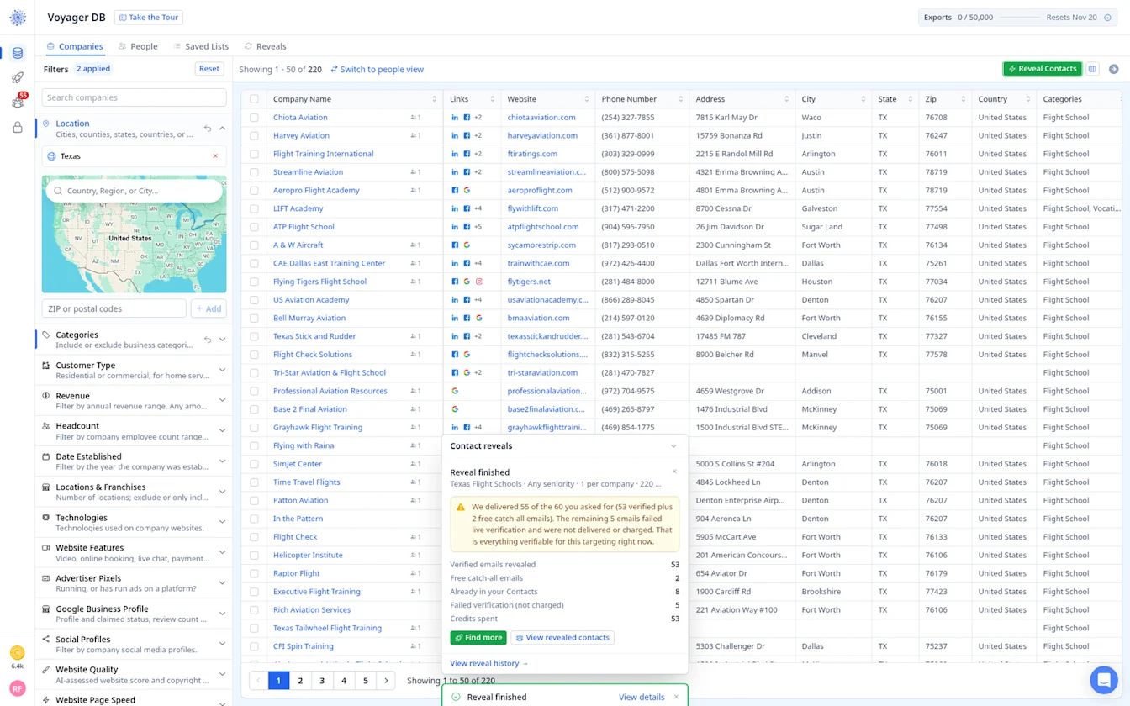This screenshot has height=706, width=1130.
Task: Expand the Technologies filter
Action: (222, 522)
